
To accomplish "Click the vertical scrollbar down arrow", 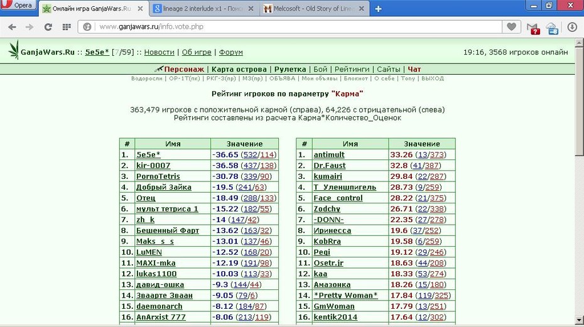I will (580, 320).
